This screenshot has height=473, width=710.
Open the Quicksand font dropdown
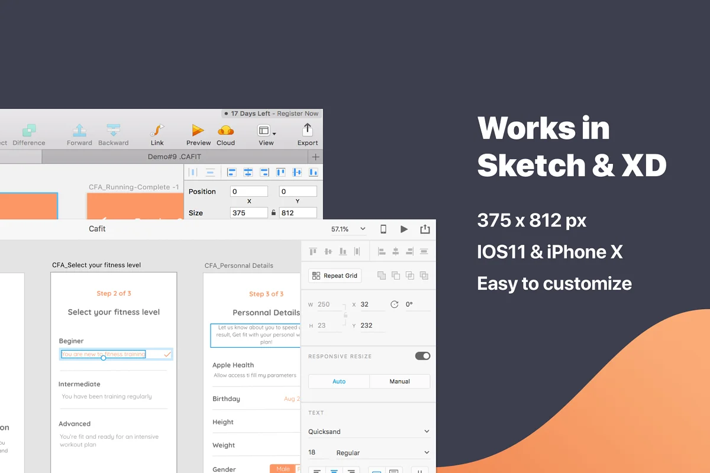[369, 432]
